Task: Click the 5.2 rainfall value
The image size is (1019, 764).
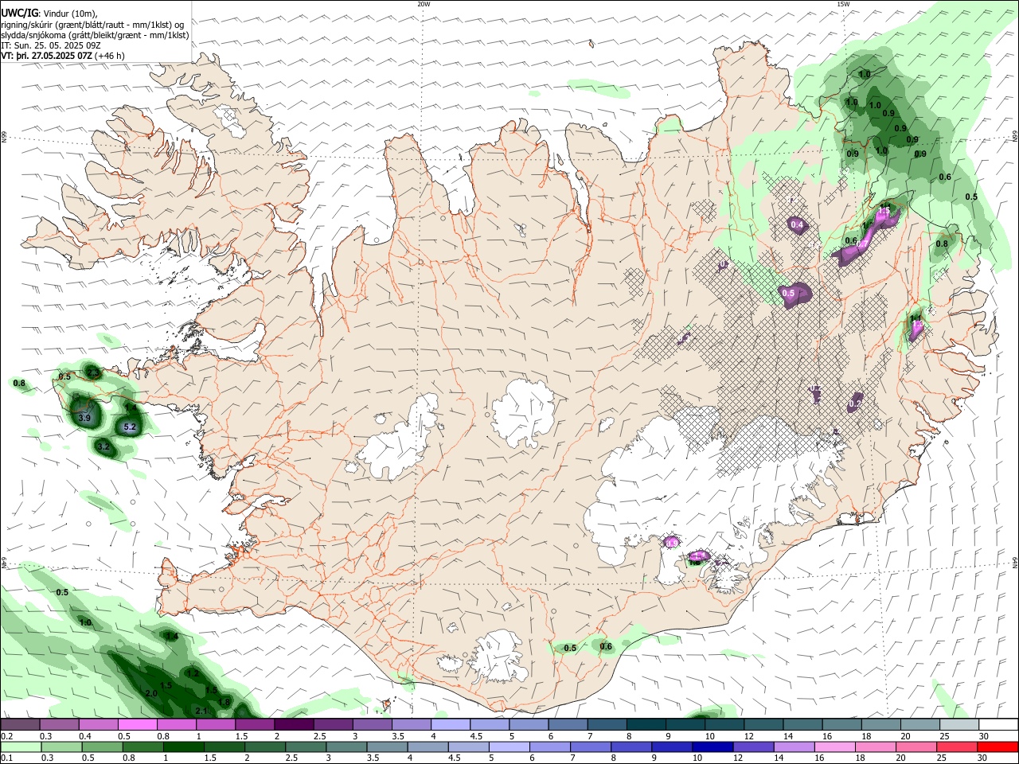Action: (131, 427)
